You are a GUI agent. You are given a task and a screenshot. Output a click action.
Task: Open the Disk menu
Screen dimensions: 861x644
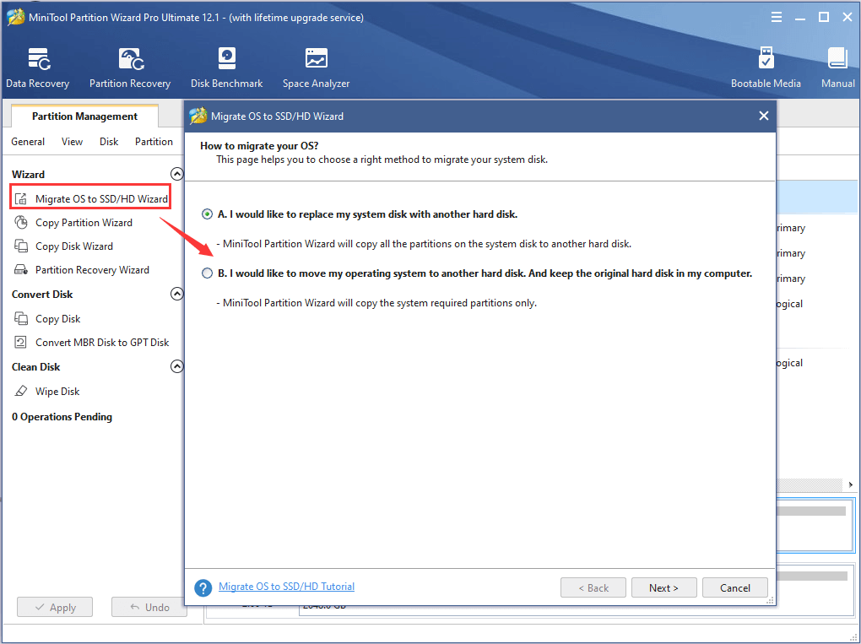point(109,142)
